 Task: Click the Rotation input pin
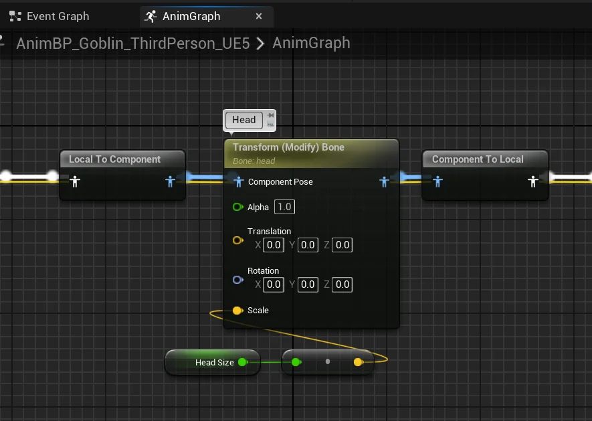(x=238, y=280)
